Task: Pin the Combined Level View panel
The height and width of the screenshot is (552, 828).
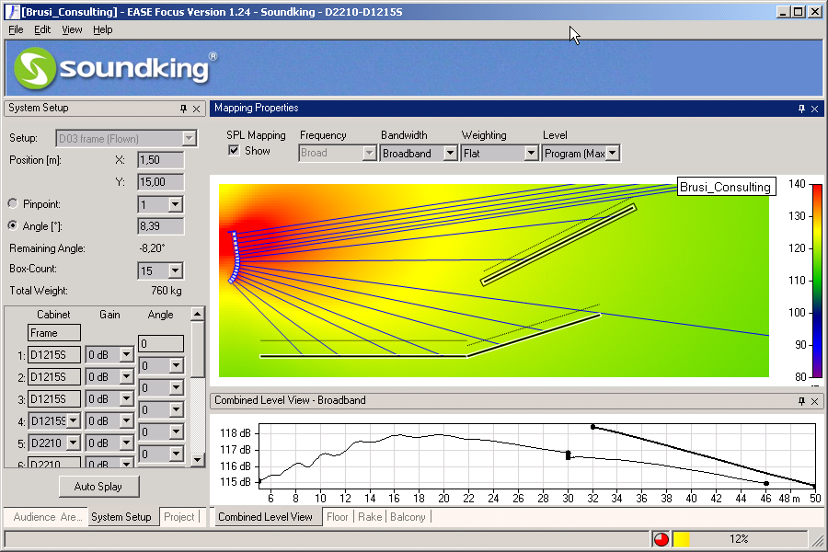Action: [801, 401]
